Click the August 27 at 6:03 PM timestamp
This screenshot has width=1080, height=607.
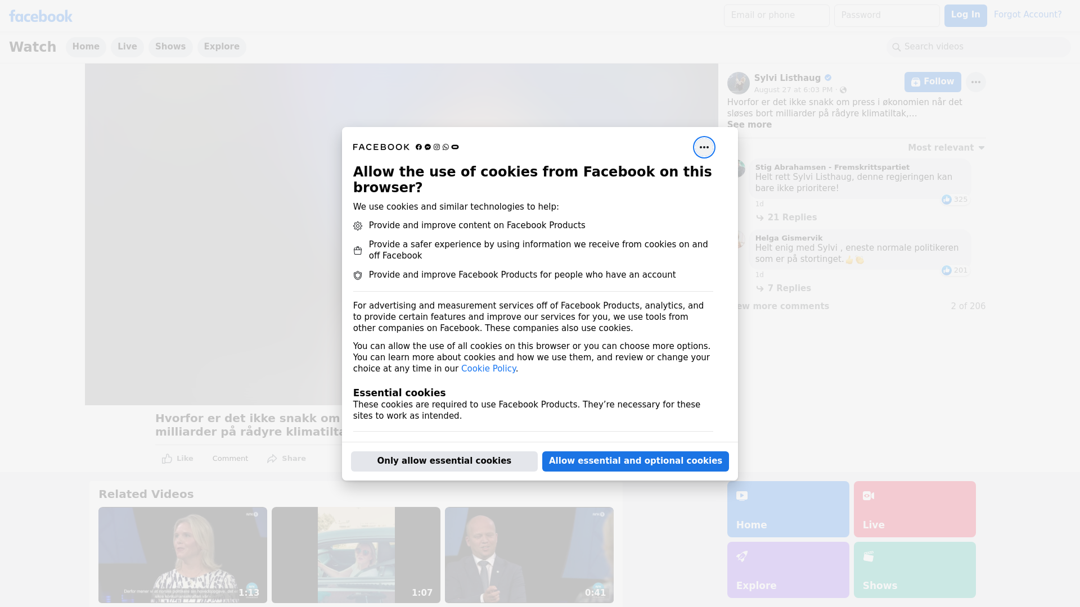tap(793, 90)
